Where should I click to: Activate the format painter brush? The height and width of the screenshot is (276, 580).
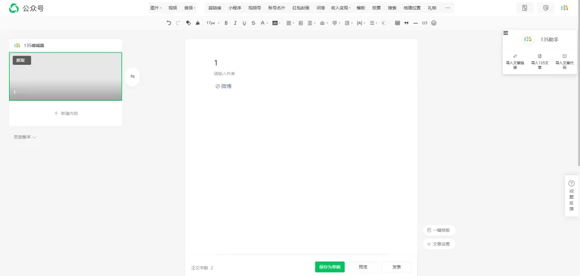coord(198,23)
